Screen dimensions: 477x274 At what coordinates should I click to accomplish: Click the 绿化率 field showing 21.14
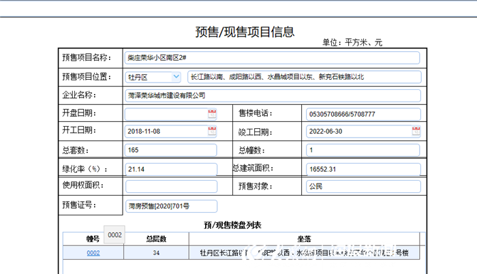point(171,169)
